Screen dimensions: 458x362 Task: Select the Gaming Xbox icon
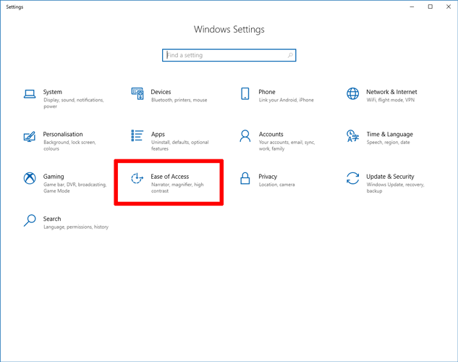coord(30,178)
